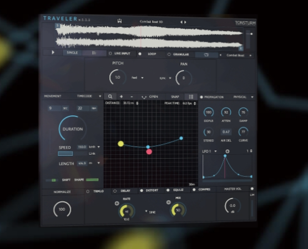308x249 pixels.
Task: Go to previous preset with left arrow
Action: click(x=181, y=22)
